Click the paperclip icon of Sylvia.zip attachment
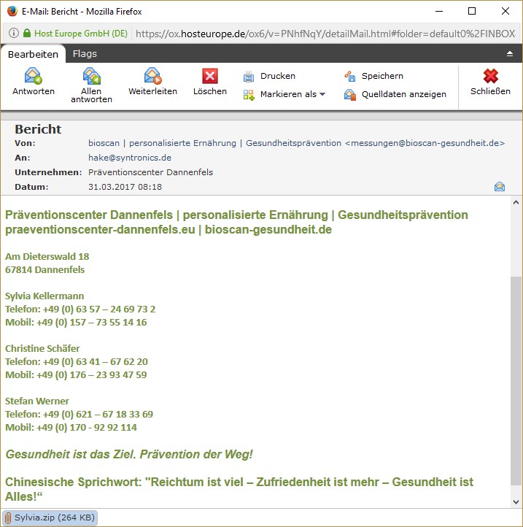 pos(9,518)
